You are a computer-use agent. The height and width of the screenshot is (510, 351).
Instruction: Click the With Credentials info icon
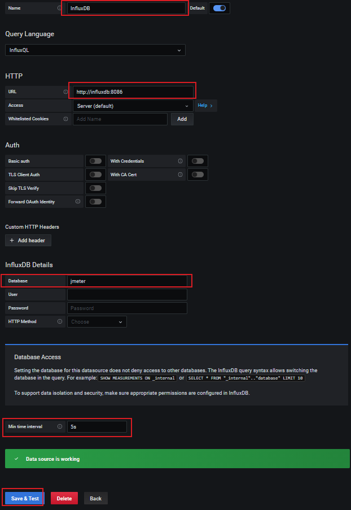coord(180,161)
